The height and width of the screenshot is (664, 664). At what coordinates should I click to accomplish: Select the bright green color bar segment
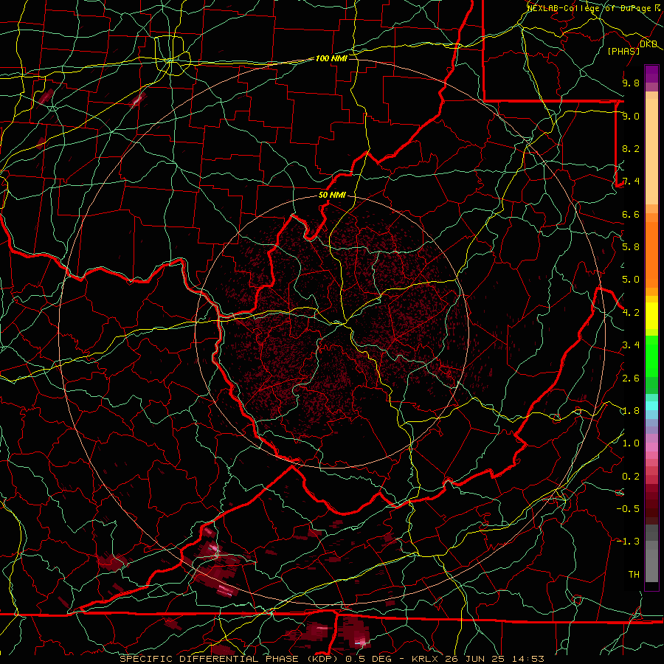(x=651, y=356)
